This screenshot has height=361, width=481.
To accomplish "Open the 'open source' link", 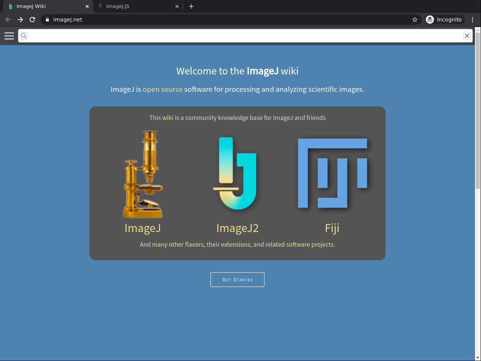I will pyautogui.click(x=163, y=89).
